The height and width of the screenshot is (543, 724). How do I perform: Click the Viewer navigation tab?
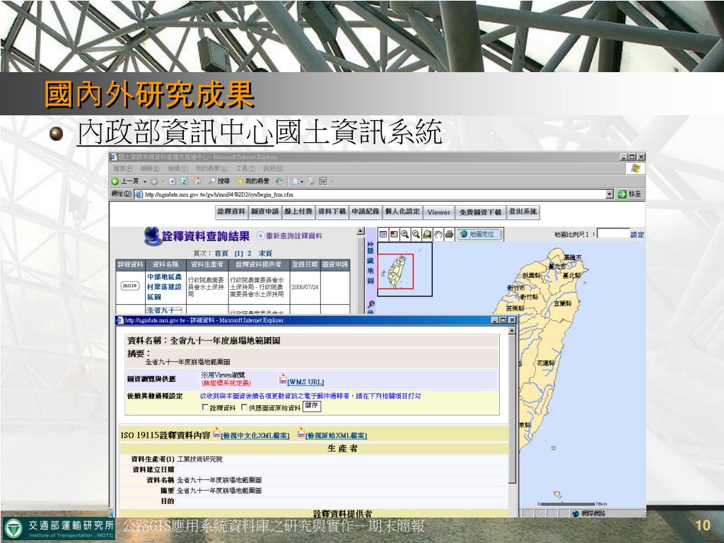coord(438,212)
